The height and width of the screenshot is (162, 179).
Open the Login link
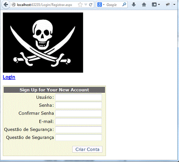point(9,77)
